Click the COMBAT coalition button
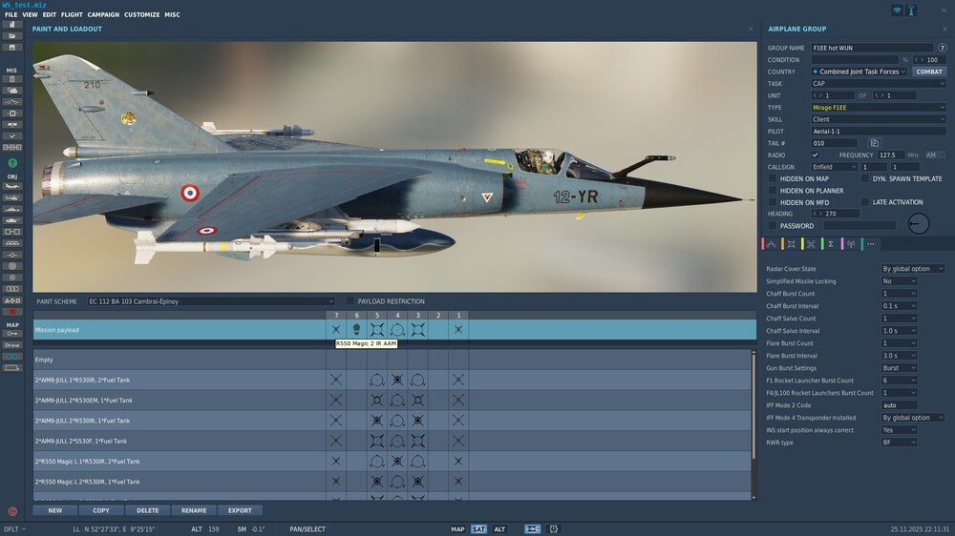 coord(929,72)
